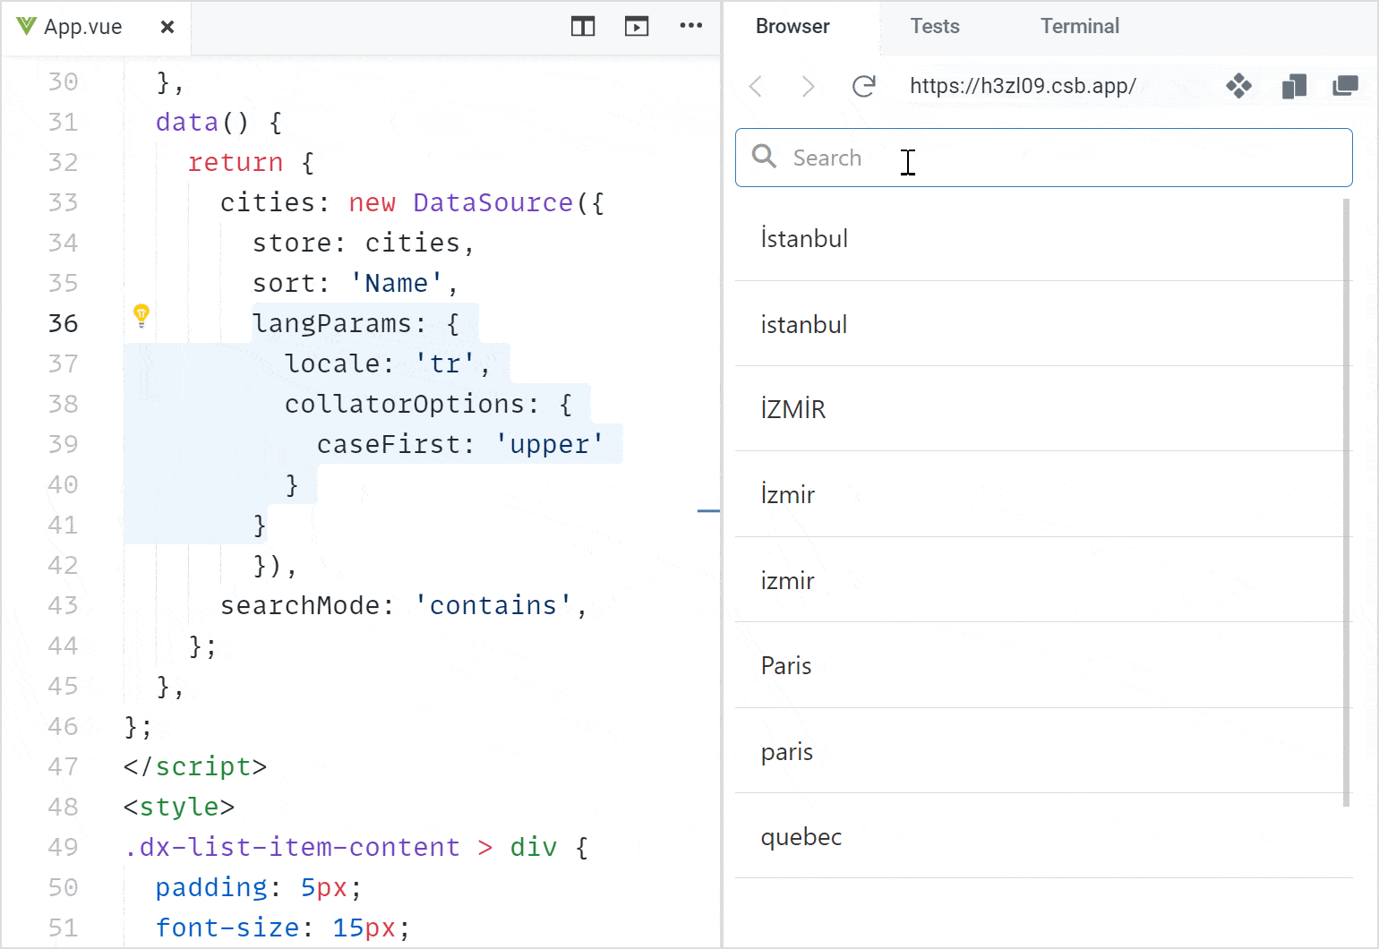Screen dimensions: 1379x949
Task: Click the lightbulb quick-fix on line 36
Action: pos(141,316)
